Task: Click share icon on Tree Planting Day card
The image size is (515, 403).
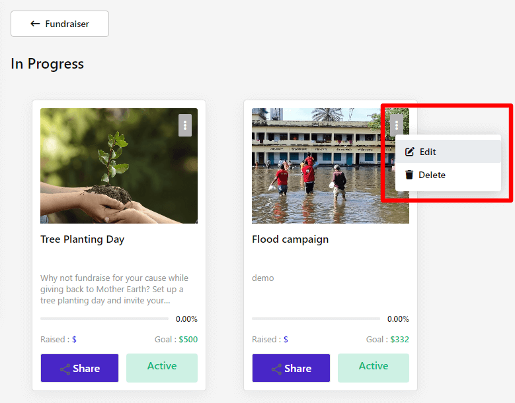Action: [x=65, y=369]
